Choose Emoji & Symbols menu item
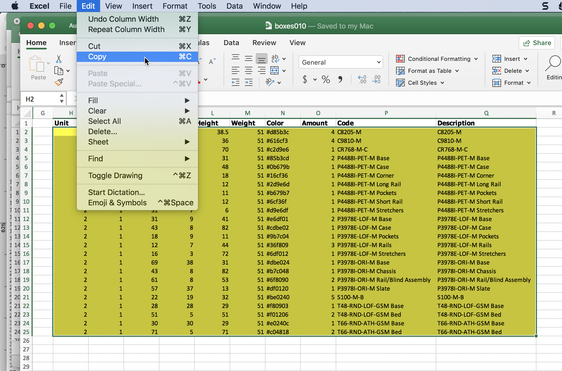This screenshot has height=371, width=562. click(x=137, y=203)
